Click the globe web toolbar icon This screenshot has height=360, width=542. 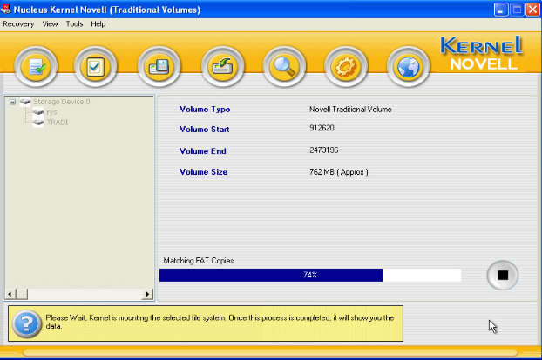click(408, 67)
